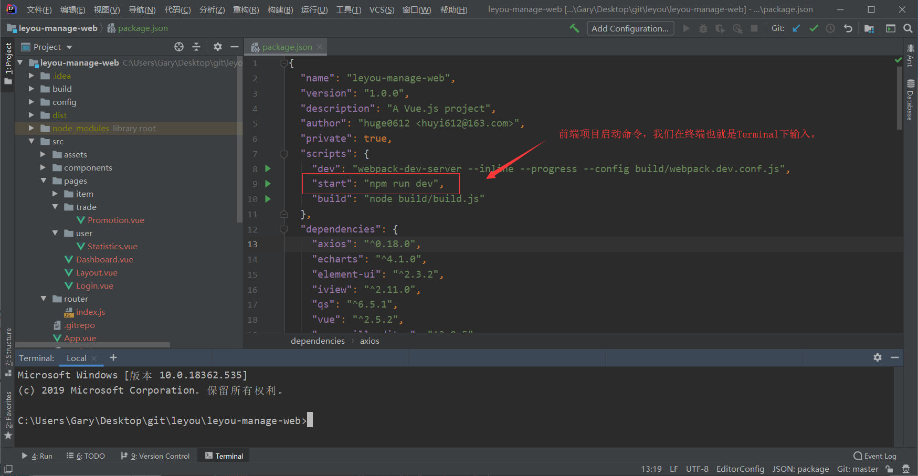Open the 文件(F) menu
The image size is (918, 476).
39,9
